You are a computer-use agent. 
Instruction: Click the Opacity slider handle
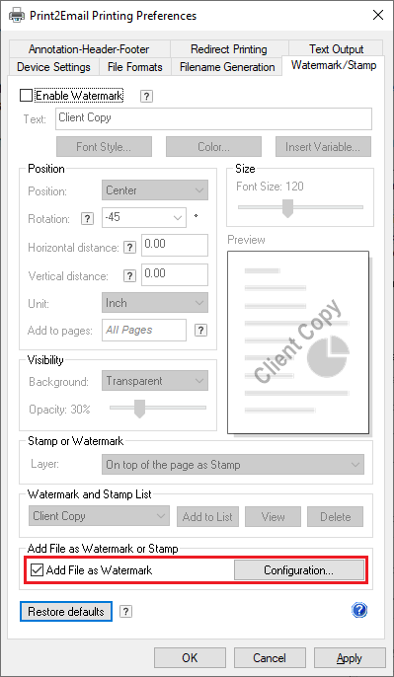(139, 409)
